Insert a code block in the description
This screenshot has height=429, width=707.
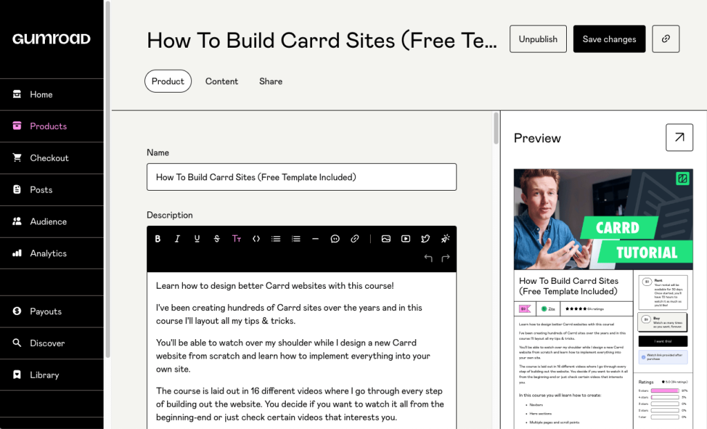(x=256, y=238)
